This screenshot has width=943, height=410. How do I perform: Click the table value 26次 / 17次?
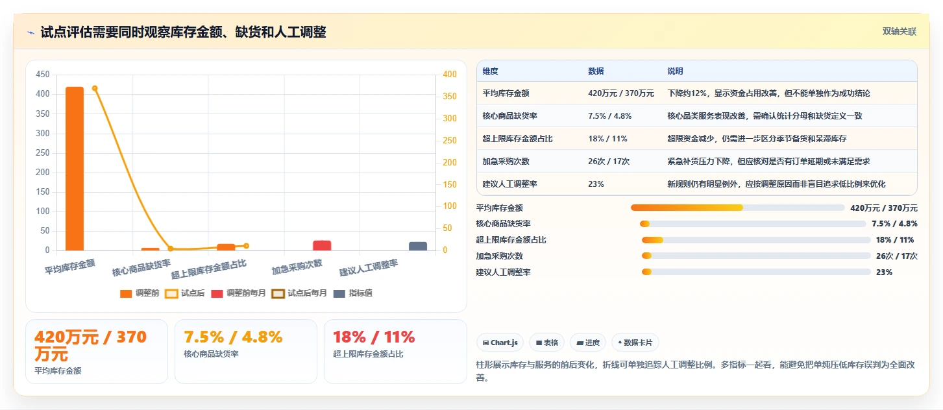pos(609,162)
